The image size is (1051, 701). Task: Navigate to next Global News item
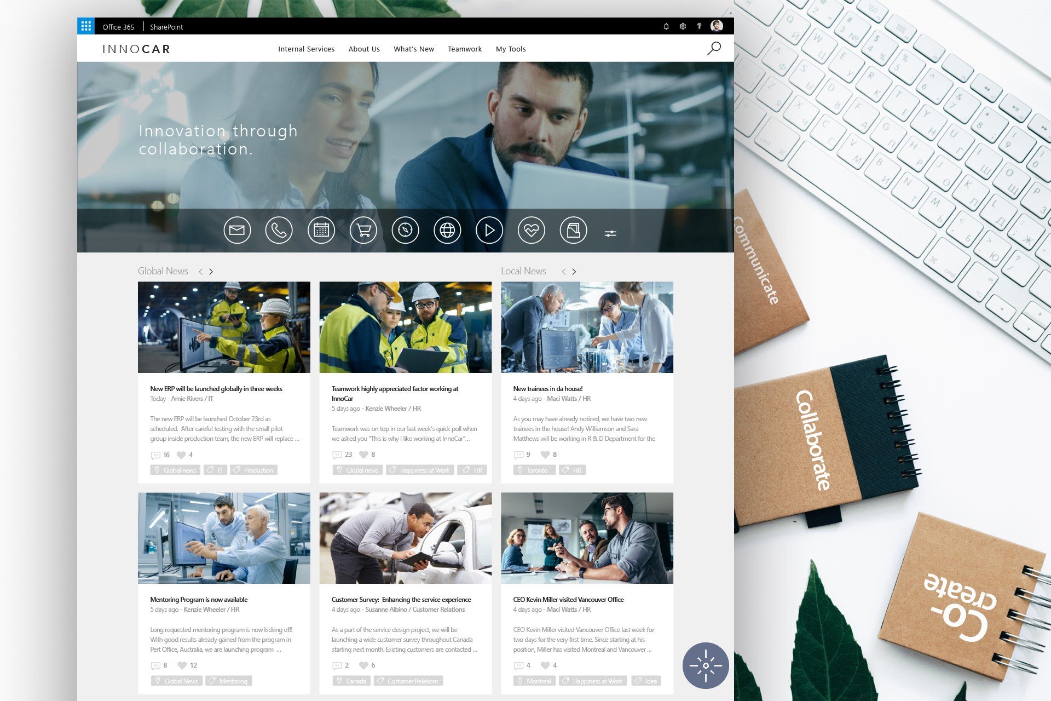tap(211, 271)
